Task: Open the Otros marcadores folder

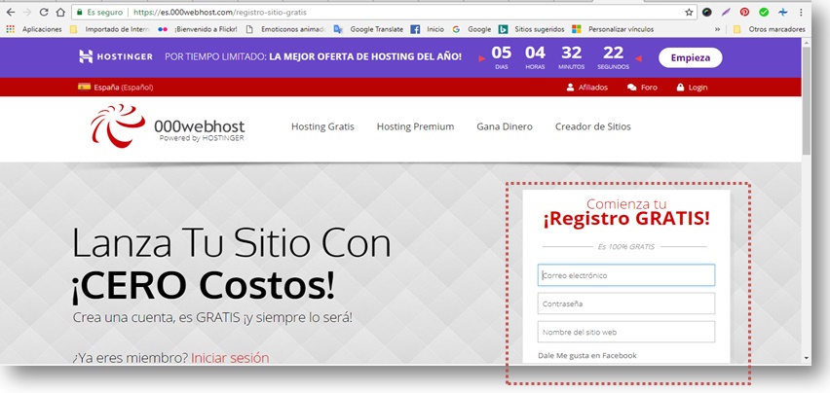Action: coord(770,29)
